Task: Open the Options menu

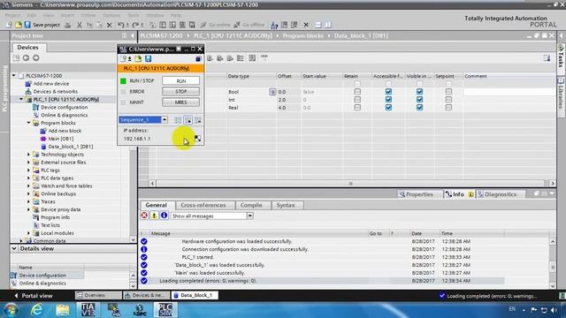Action: 111,15
